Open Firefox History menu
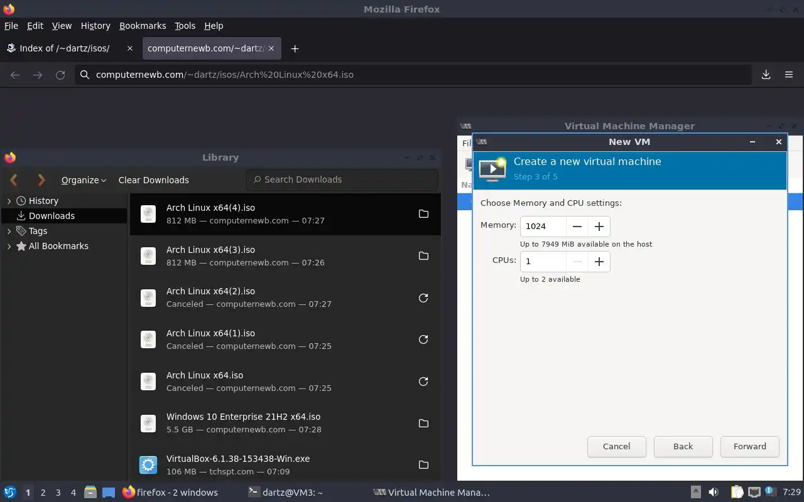Viewport: 804px width, 502px height. coord(95,26)
